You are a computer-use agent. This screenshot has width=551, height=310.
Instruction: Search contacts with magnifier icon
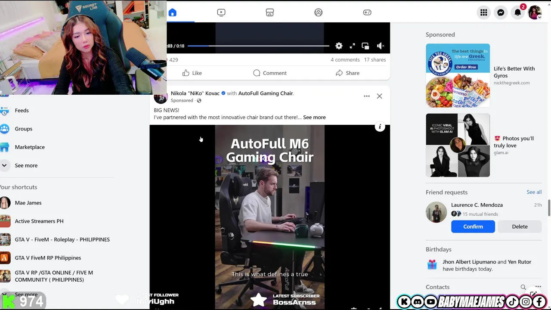point(523,287)
